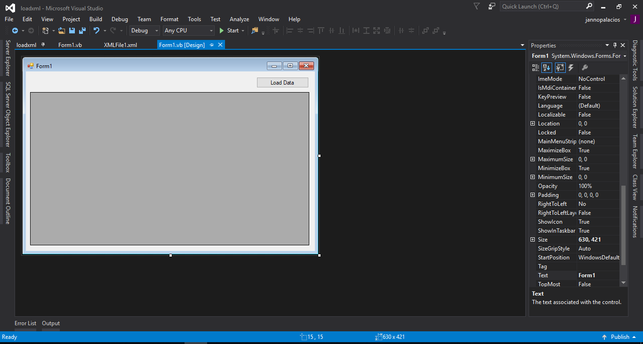Click the Publish arrow icon in status bar
The image size is (643, 344).
pyautogui.click(x=604, y=337)
